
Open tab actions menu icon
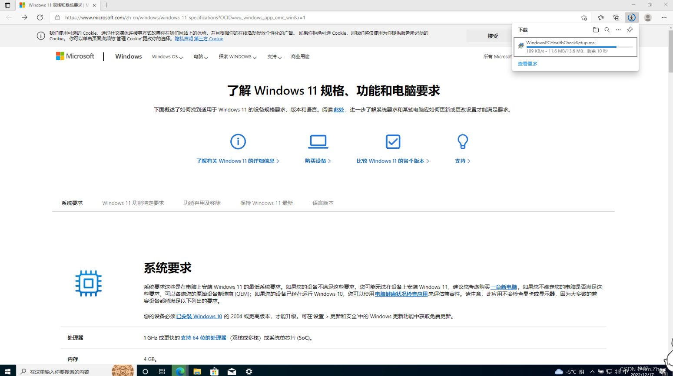(x=7, y=5)
